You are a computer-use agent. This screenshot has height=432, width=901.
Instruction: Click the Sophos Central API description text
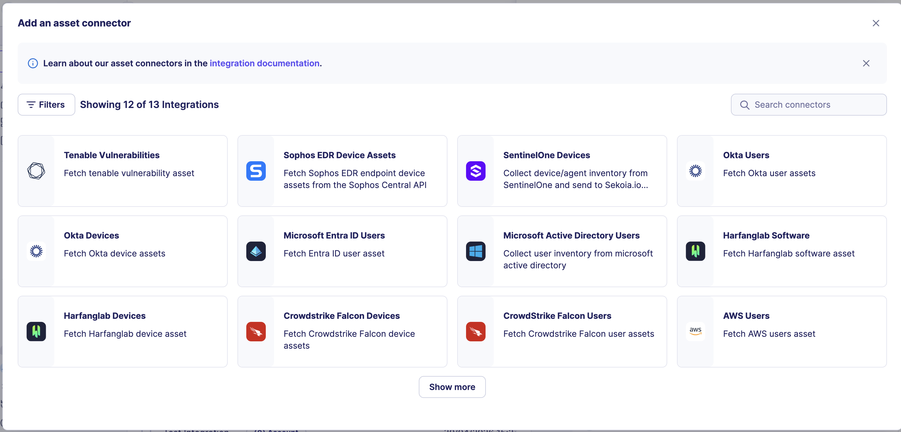coord(355,179)
